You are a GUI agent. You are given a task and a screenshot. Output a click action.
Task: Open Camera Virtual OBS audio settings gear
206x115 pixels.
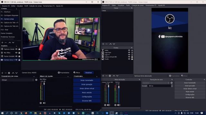[105, 105]
